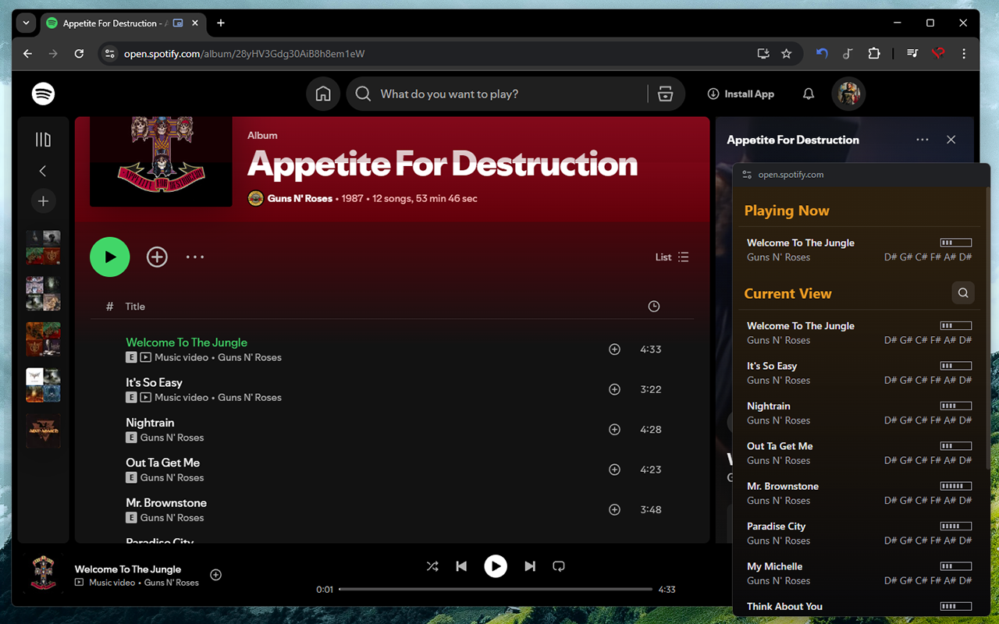
Task: Seek in the playback progress bar
Action: [496, 589]
